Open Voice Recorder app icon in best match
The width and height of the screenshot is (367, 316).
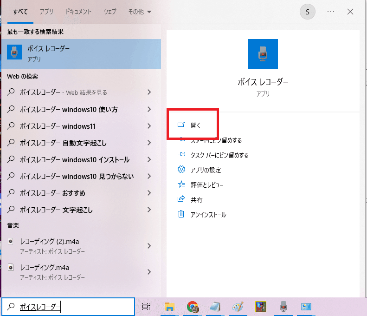click(x=14, y=52)
